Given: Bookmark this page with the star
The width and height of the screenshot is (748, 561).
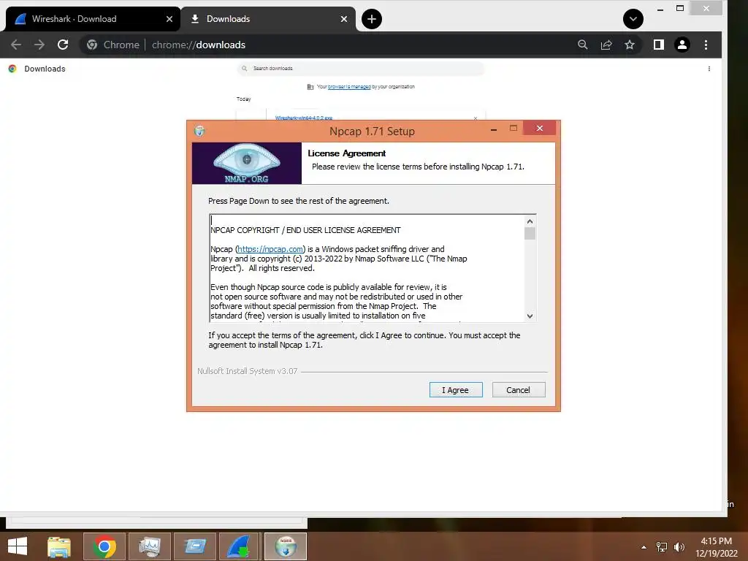Looking at the screenshot, I should click(x=630, y=45).
